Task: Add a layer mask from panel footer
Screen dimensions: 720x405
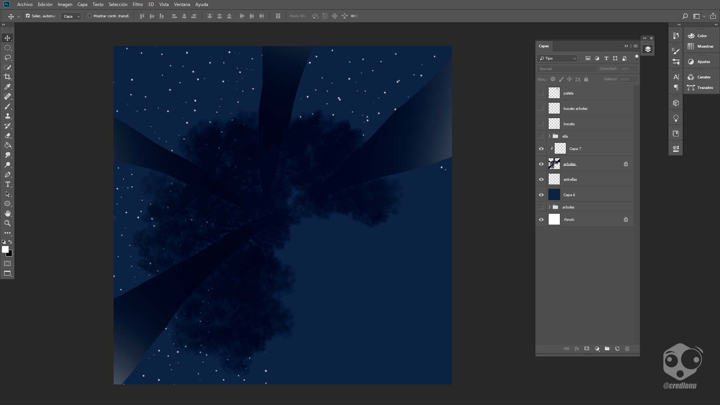Action: click(x=587, y=349)
